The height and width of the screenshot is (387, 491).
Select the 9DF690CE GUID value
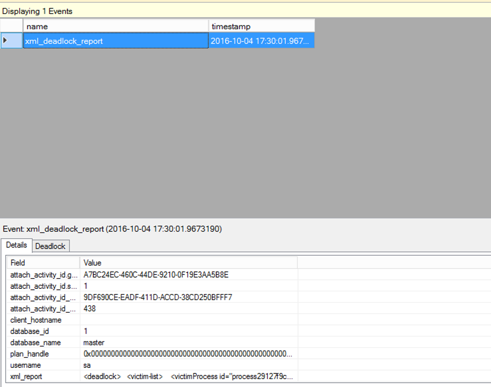pyautogui.click(x=158, y=297)
